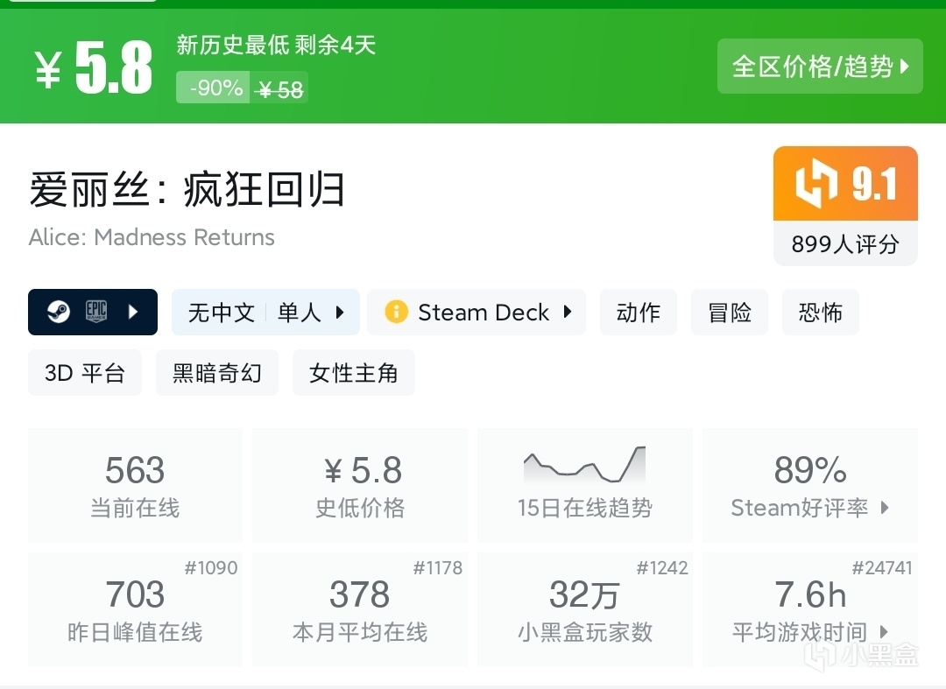
Task: Select the 3D 平台 tag
Action: coord(85,373)
